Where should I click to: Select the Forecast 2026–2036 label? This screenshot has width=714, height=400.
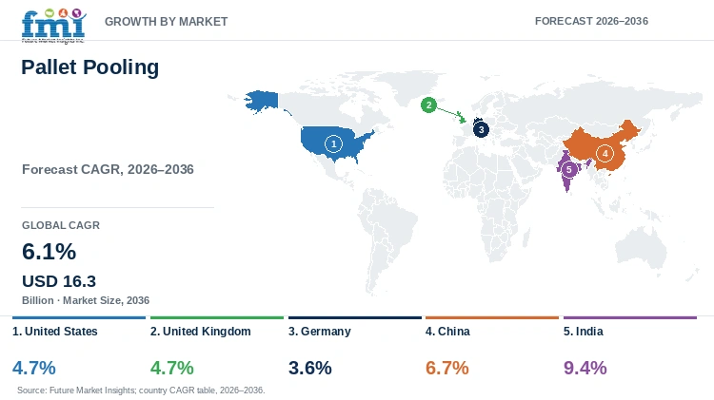pos(591,21)
